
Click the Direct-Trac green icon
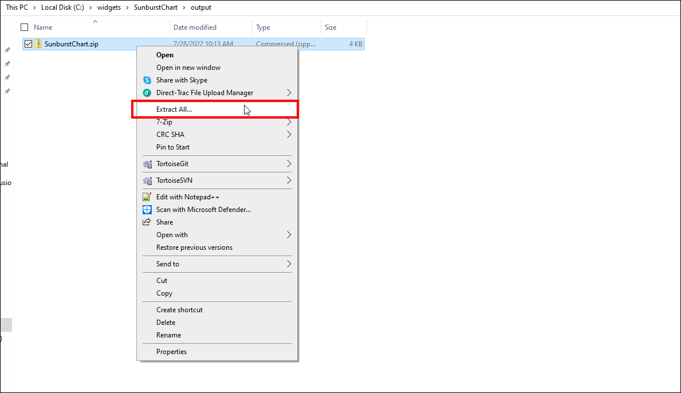coord(147,93)
